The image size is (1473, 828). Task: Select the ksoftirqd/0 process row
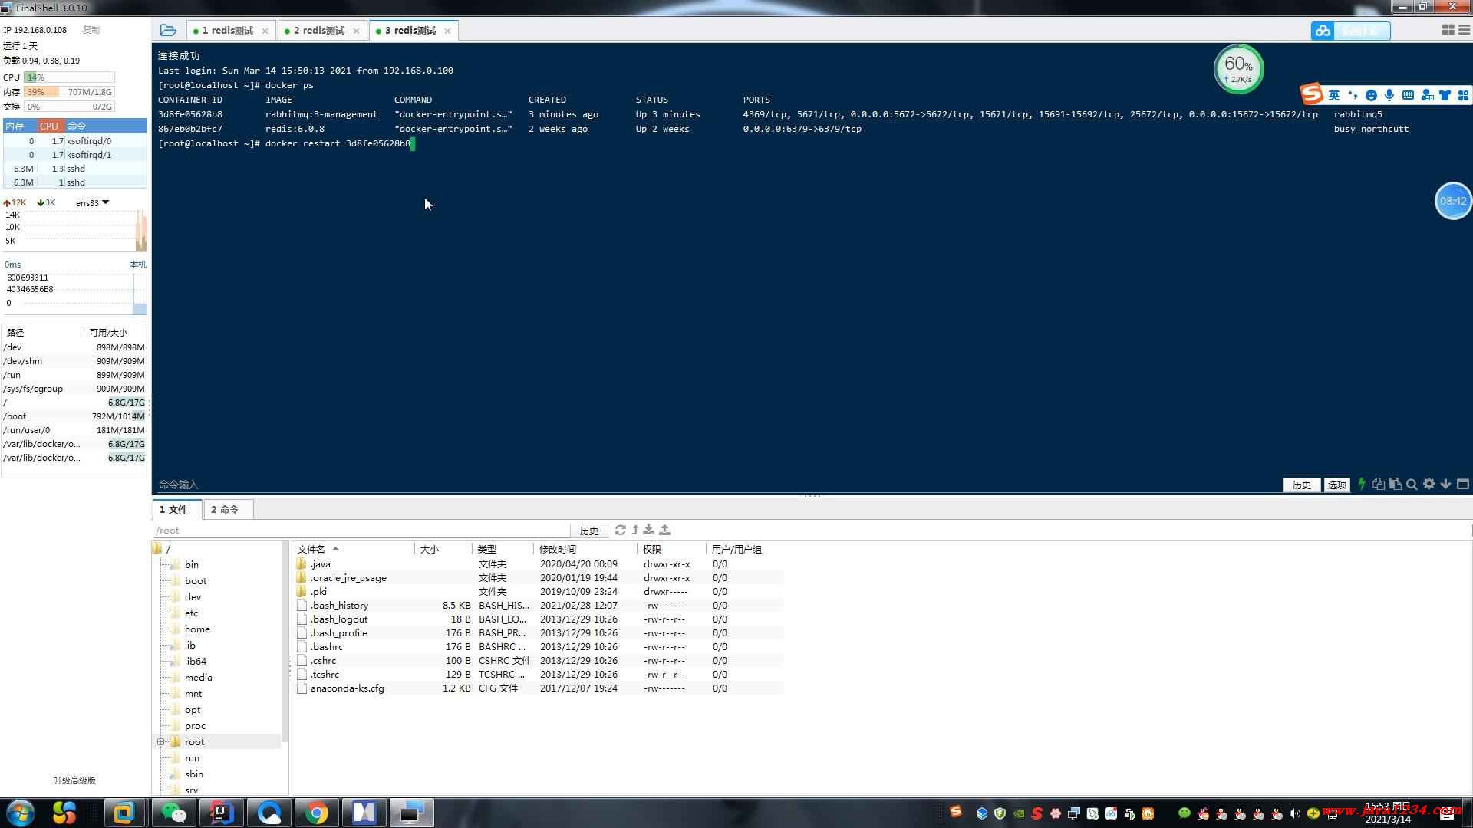click(x=74, y=141)
